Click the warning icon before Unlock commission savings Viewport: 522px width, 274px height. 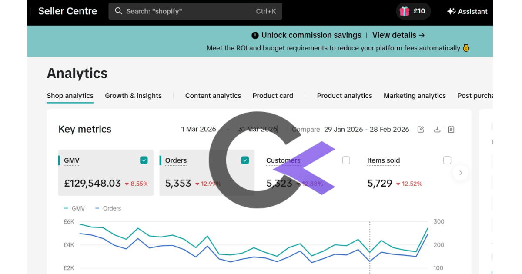click(255, 35)
